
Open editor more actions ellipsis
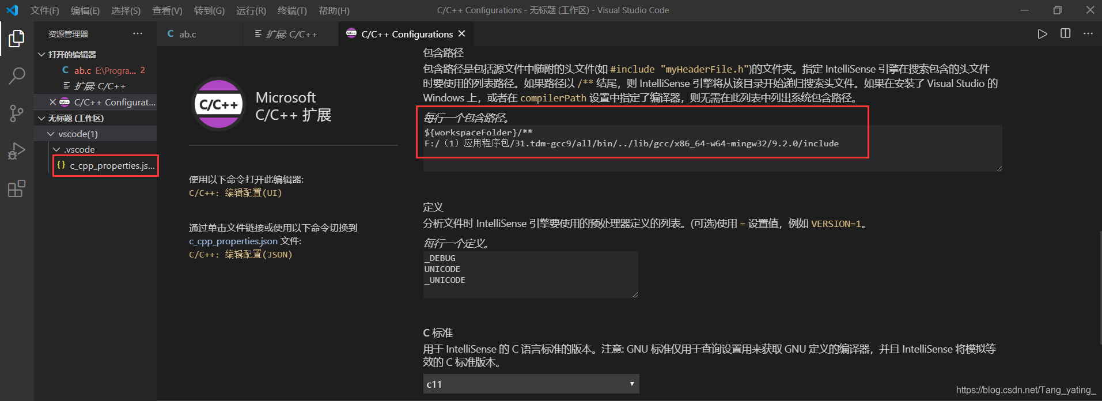click(x=1088, y=34)
